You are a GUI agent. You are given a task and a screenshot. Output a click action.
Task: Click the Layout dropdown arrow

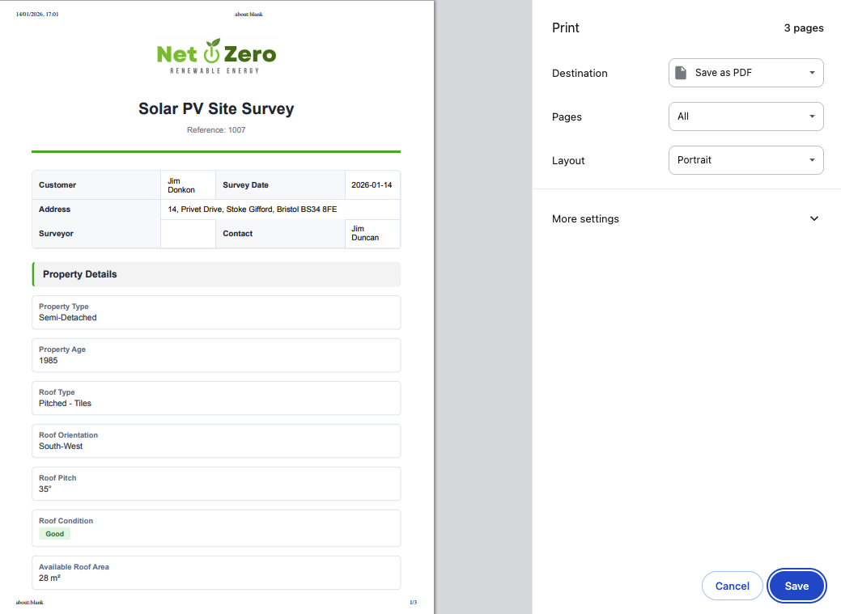[x=812, y=160]
